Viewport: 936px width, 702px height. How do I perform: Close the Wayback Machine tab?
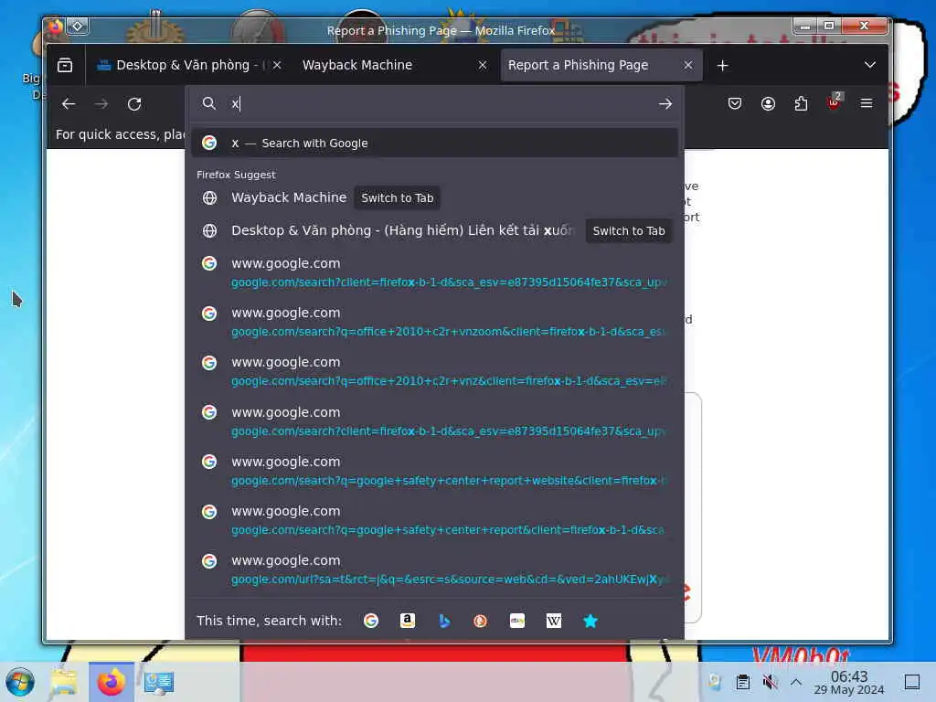(483, 65)
